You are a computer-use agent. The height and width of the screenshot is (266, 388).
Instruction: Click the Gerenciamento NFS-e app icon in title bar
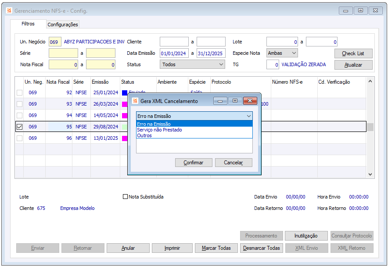pos(9,11)
